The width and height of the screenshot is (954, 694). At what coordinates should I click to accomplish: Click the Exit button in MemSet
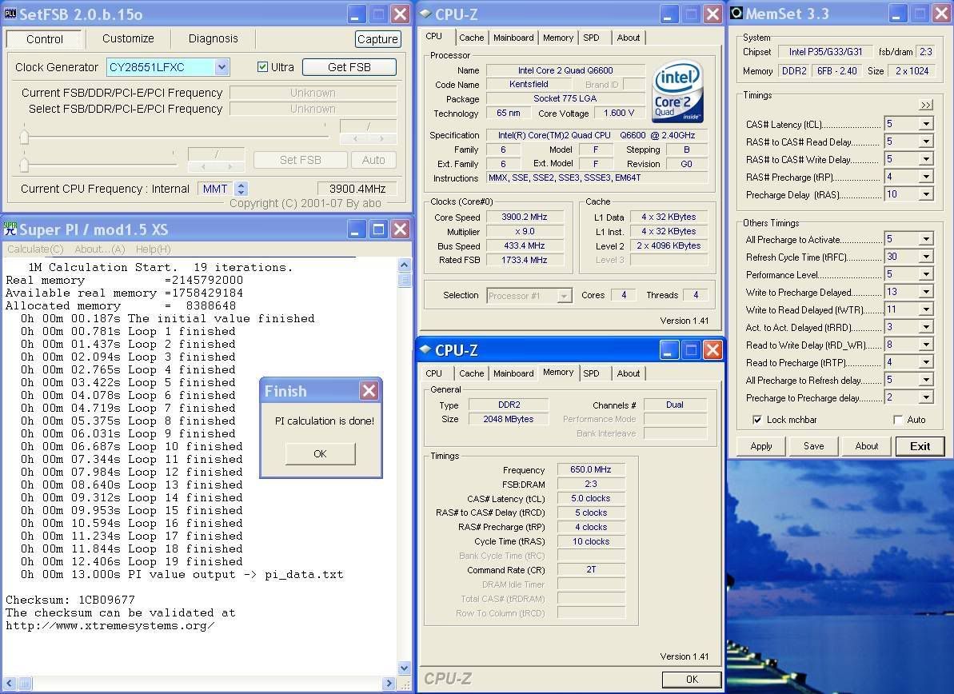pyautogui.click(x=920, y=446)
